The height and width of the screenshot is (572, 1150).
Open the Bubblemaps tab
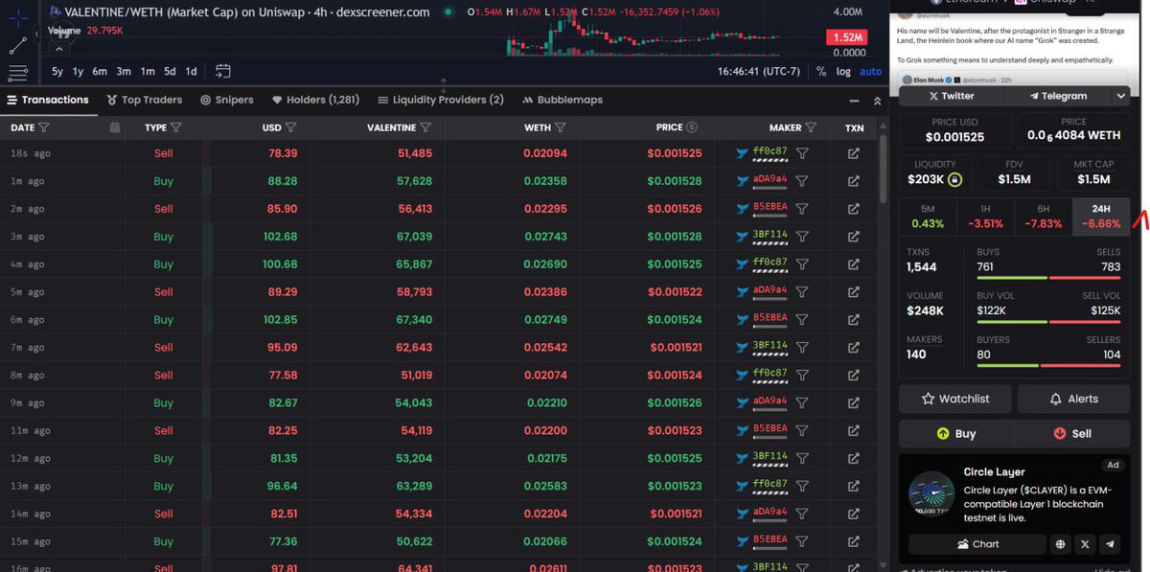point(563,100)
